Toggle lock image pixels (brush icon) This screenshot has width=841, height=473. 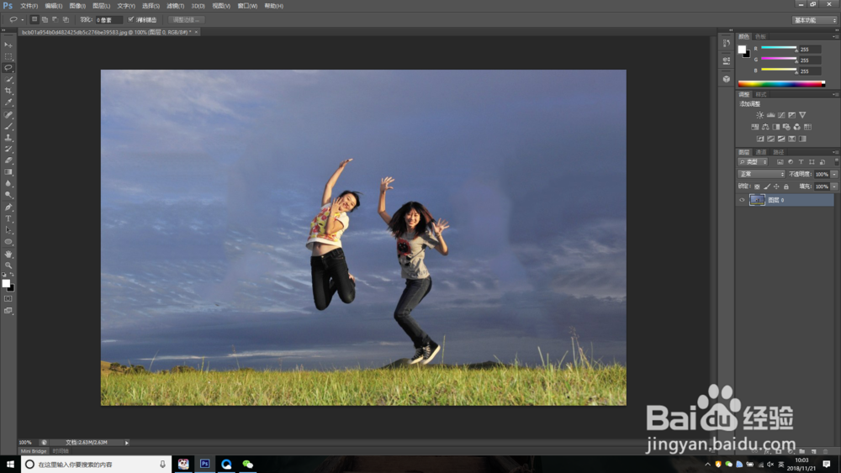click(x=767, y=187)
